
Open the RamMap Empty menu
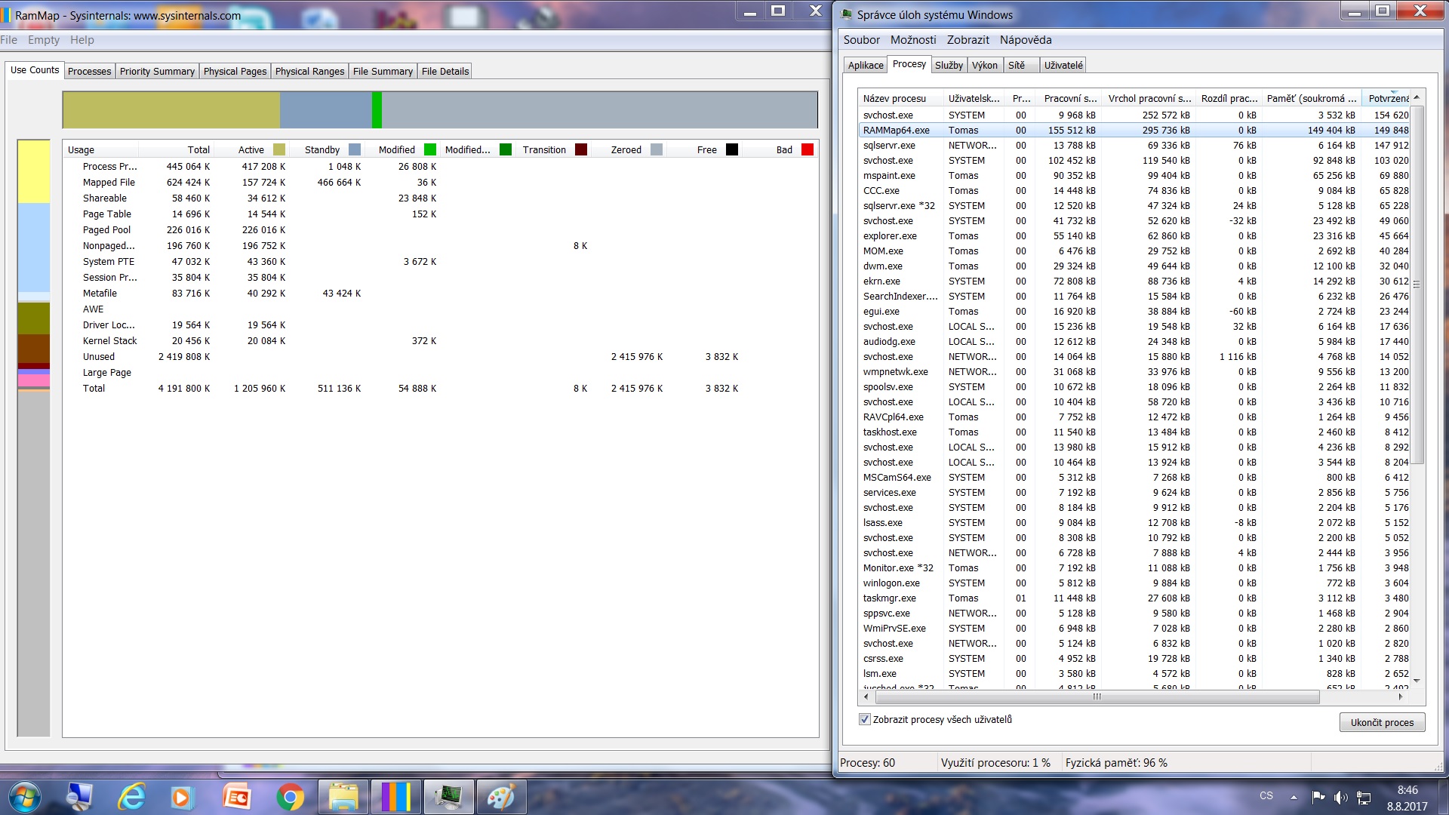(44, 40)
